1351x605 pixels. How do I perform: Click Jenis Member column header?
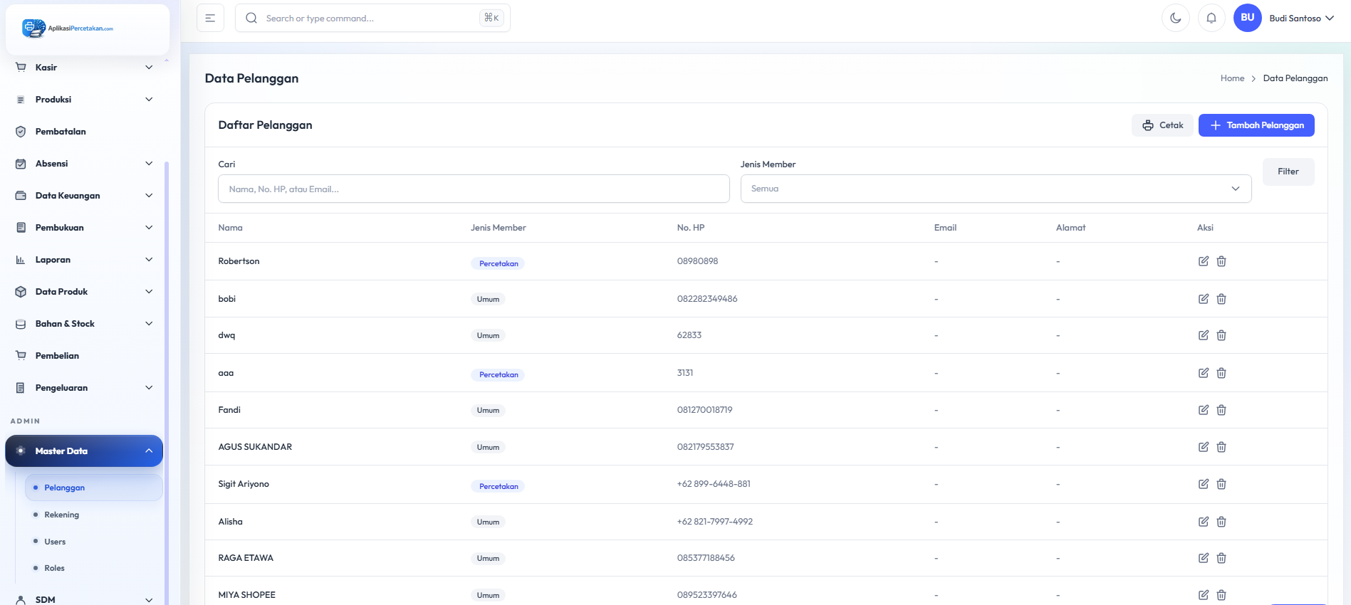click(x=498, y=228)
